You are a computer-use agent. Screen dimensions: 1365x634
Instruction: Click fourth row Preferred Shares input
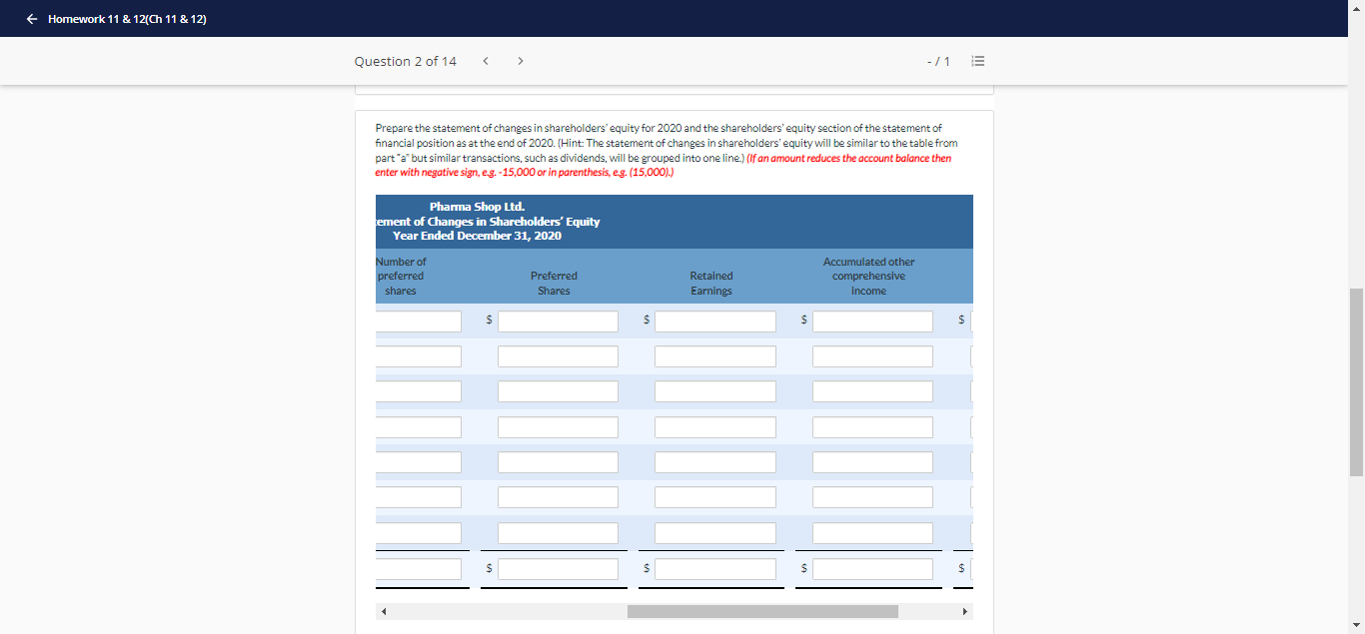558,427
